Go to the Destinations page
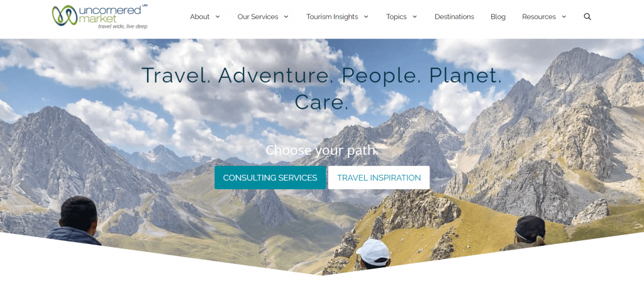The image size is (644, 288). (x=454, y=17)
